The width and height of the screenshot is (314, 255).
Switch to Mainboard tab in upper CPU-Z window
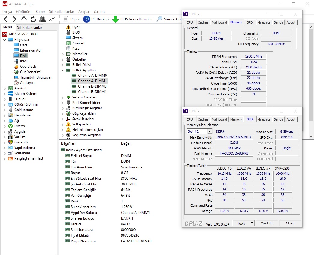click(x=219, y=22)
